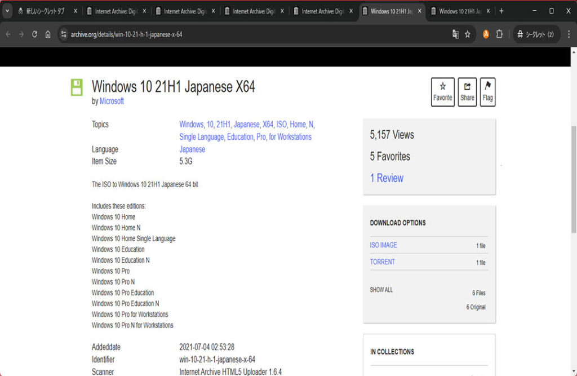Open the browser extensions puzzle icon
577x376 pixels.
(x=499, y=34)
